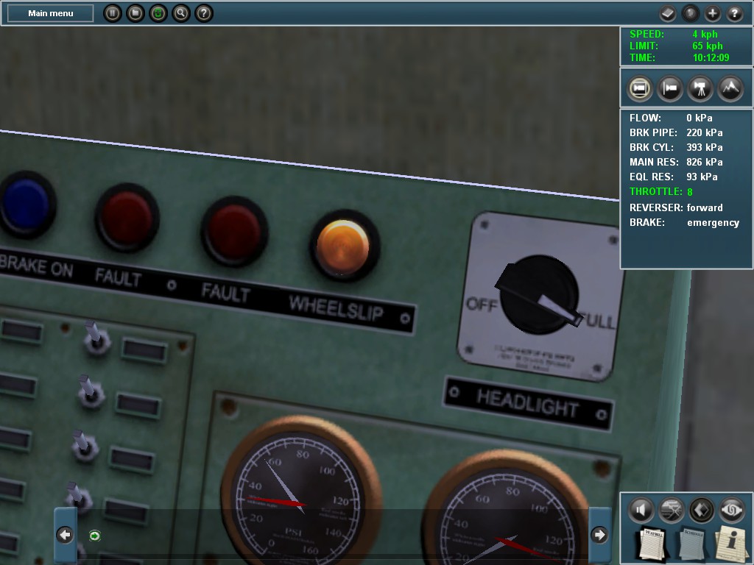Click the left arrow on bottom bar
The width and height of the screenshot is (754, 565).
[x=65, y=535]
